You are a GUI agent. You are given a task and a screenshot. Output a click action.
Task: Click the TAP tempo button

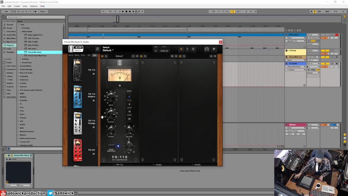(6, 11)
